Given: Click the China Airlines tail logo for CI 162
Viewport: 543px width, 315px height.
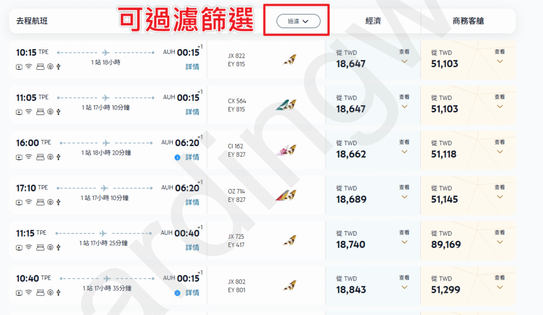Looking at the screenshot, I should [286, 150].
